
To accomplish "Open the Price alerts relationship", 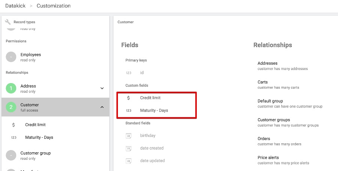I will (283, 160).
